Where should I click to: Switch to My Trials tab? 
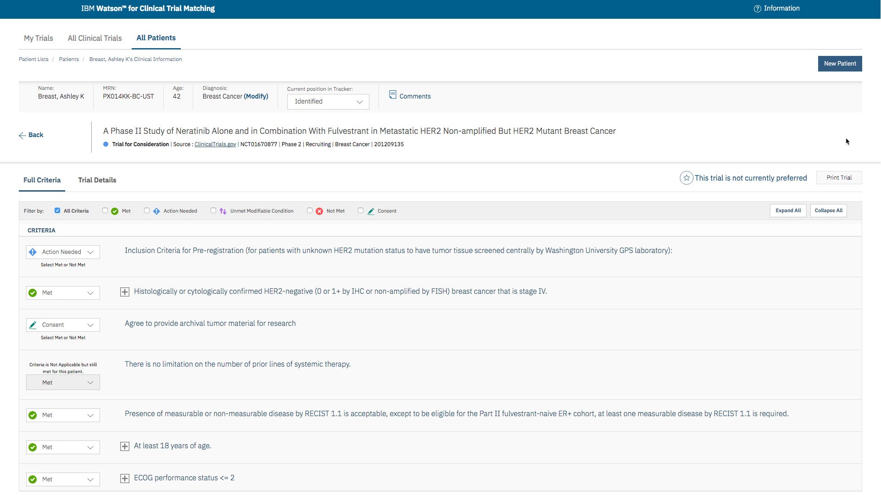pos(39,38)
